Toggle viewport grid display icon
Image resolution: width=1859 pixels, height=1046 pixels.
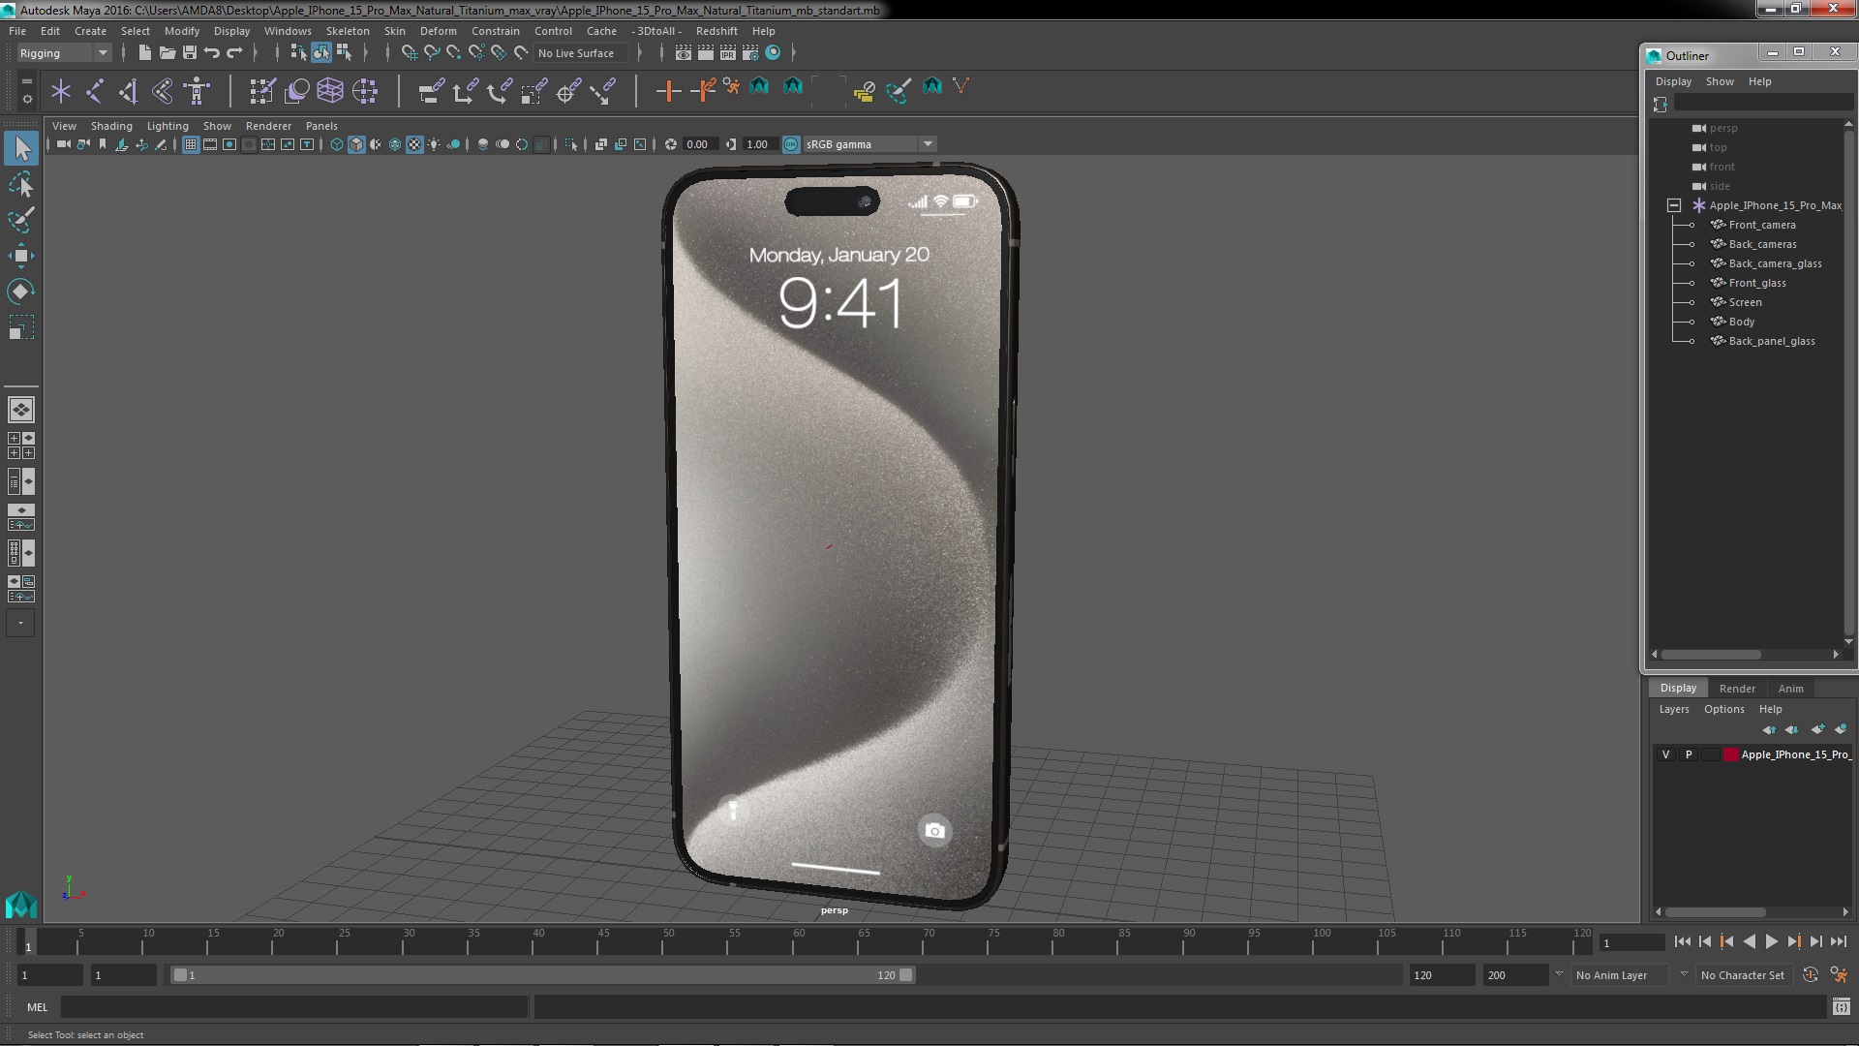click(x=191, y=144)
